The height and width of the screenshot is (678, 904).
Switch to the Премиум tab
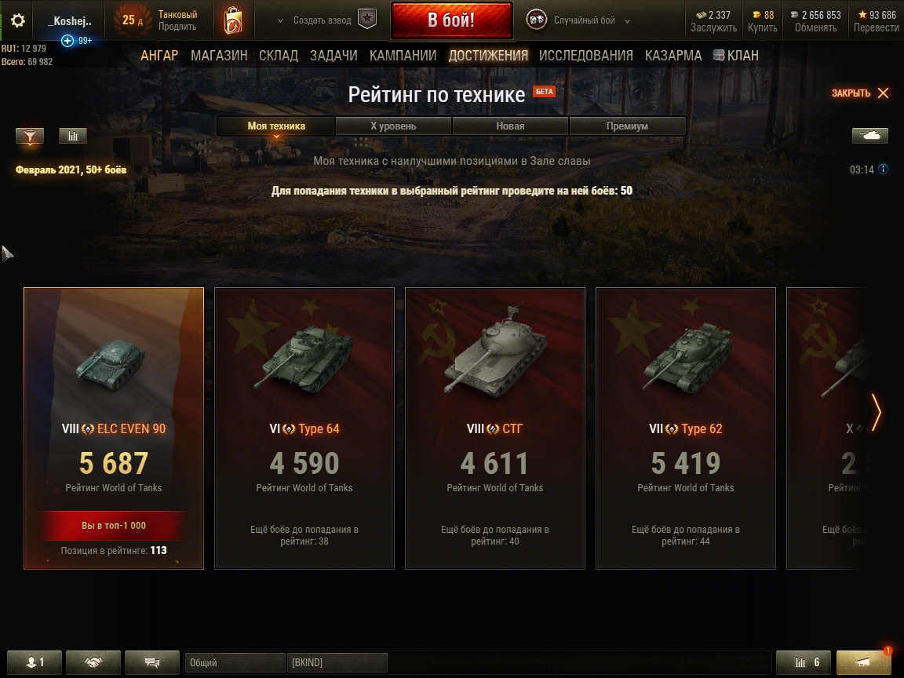click(627, 126)
